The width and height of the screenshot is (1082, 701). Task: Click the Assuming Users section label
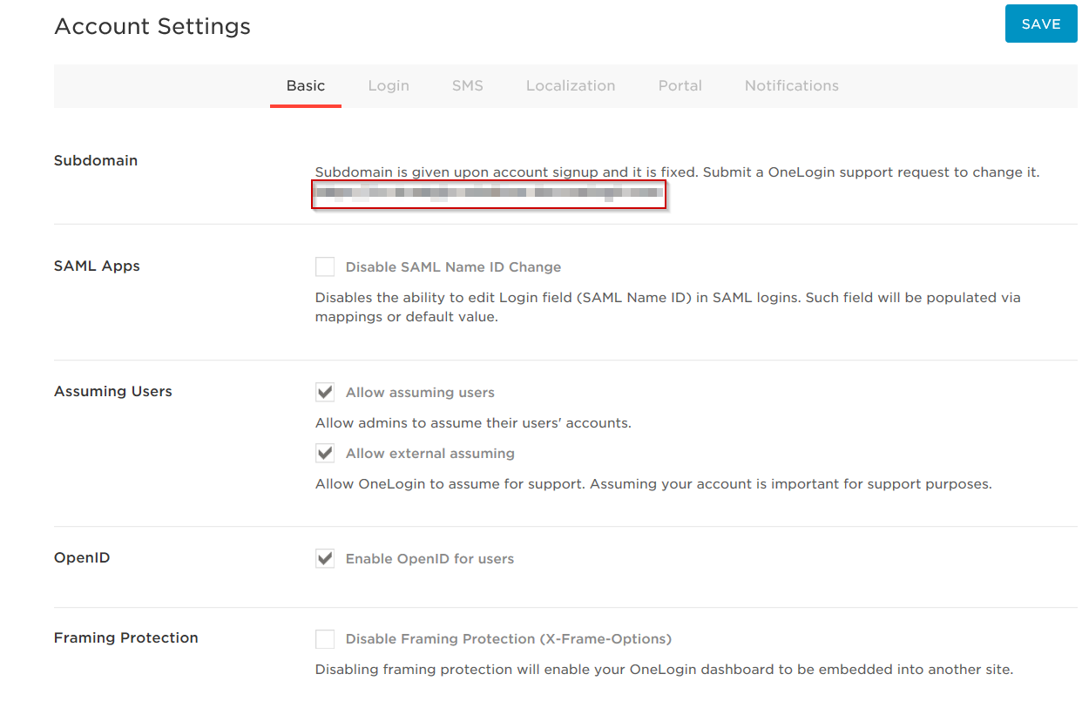(x=113, y=391)
